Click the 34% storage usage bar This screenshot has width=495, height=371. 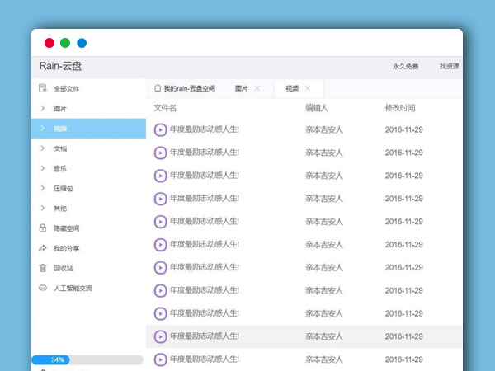click(87, 360)
